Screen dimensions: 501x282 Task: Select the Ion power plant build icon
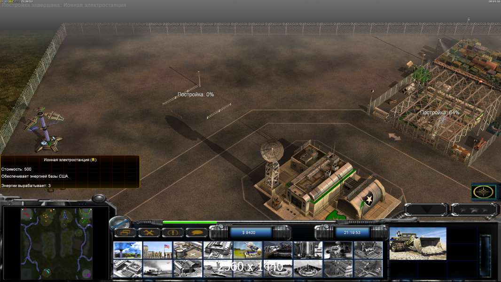pos(128,250)
